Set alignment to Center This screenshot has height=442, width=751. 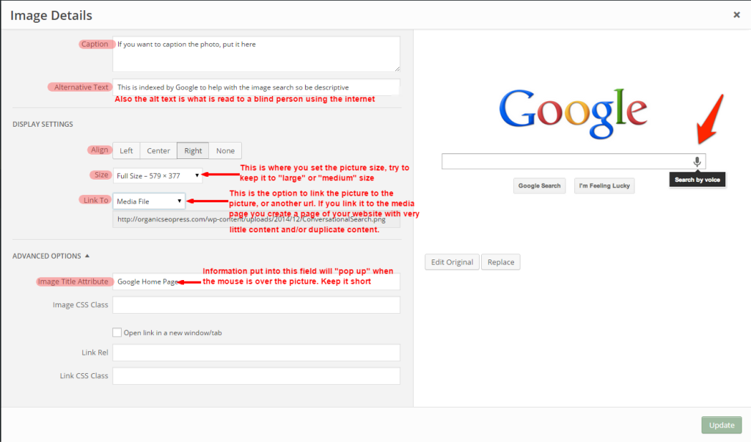158,150
